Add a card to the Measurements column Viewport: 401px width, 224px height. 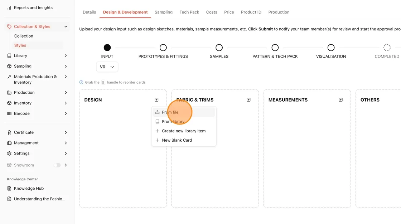click(x=340, y=100)
